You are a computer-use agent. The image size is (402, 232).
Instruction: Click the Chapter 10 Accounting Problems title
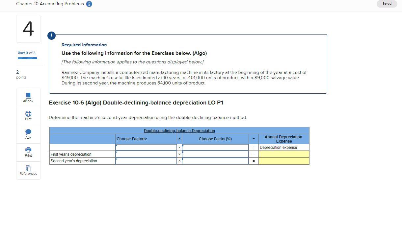50,4
